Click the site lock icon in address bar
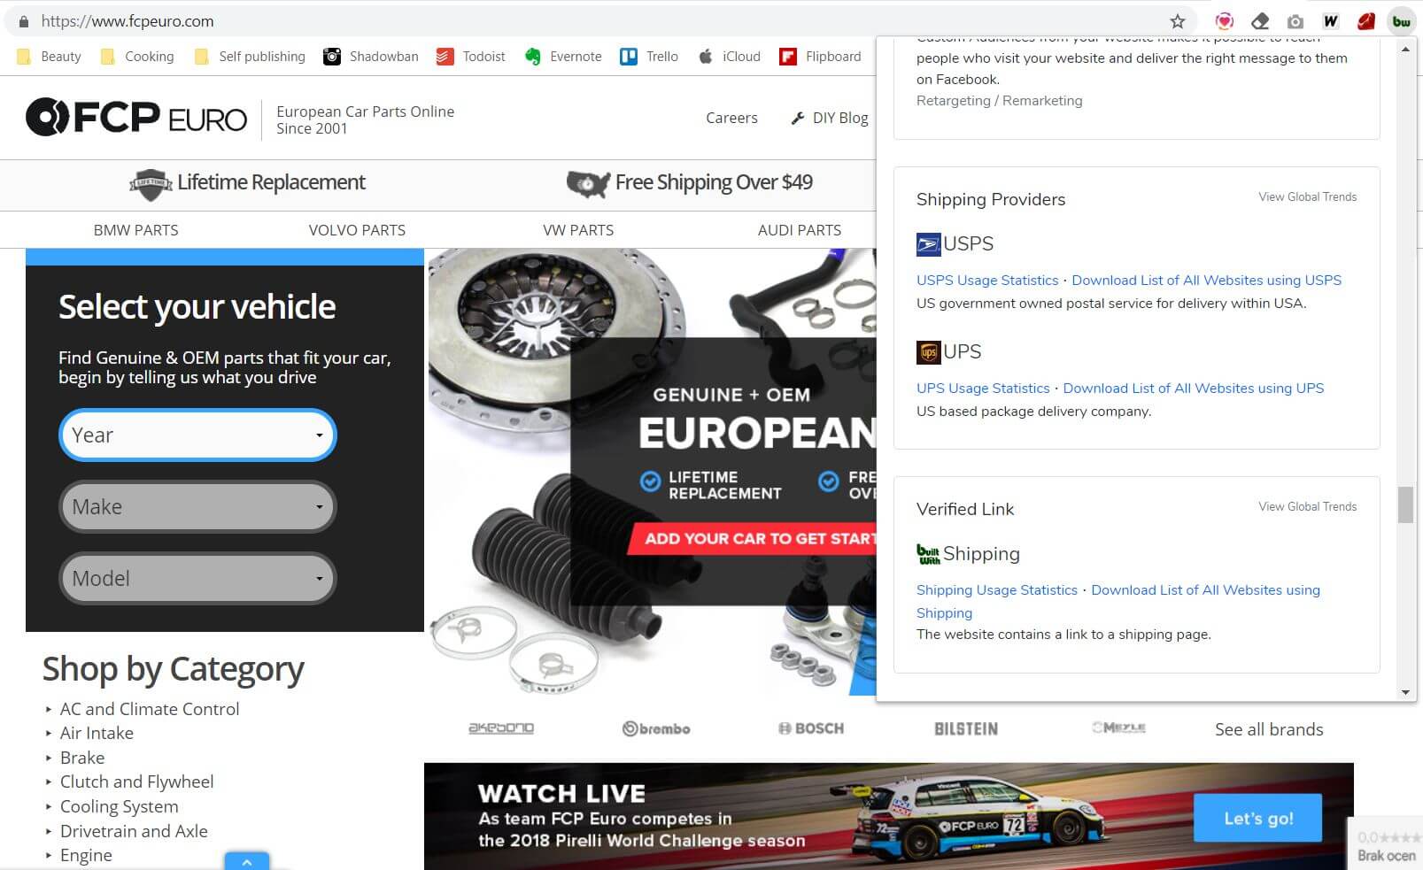Image resolution: width=1423 pixels, height=870 pixels. click(24, 21)
